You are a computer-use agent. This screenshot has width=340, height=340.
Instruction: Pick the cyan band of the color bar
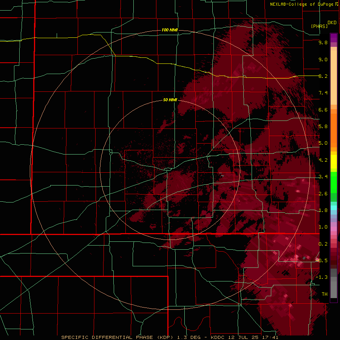point(334,208)
